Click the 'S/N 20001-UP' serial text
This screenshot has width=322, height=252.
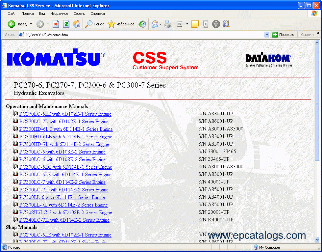214,212
